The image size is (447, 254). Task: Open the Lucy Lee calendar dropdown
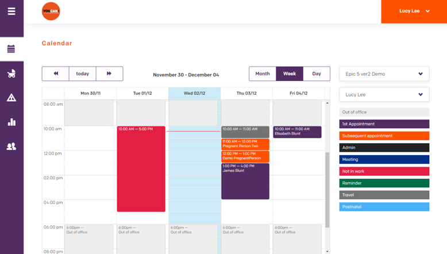[x=384, y=95]
